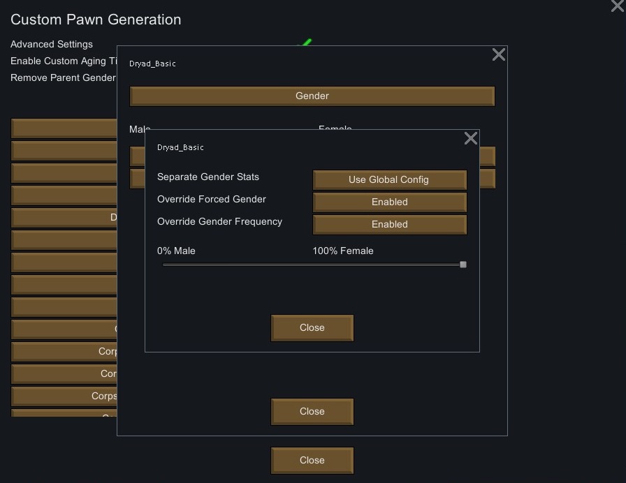The image size is (626, 483).
Task: Click 'Custom Pawn Generation' title
Action: pyautogui.click(x=96, y=20)
